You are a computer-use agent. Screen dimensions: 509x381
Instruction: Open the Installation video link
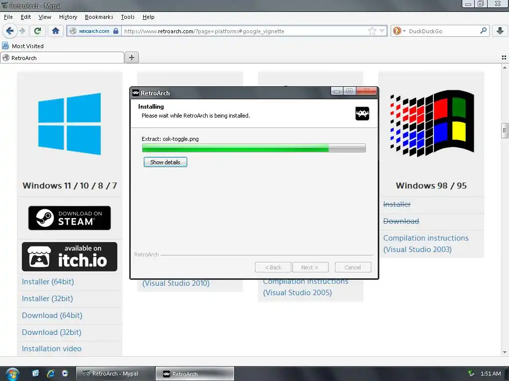coord(52,349)
